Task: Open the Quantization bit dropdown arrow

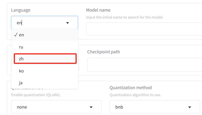Action: (91, 107)
